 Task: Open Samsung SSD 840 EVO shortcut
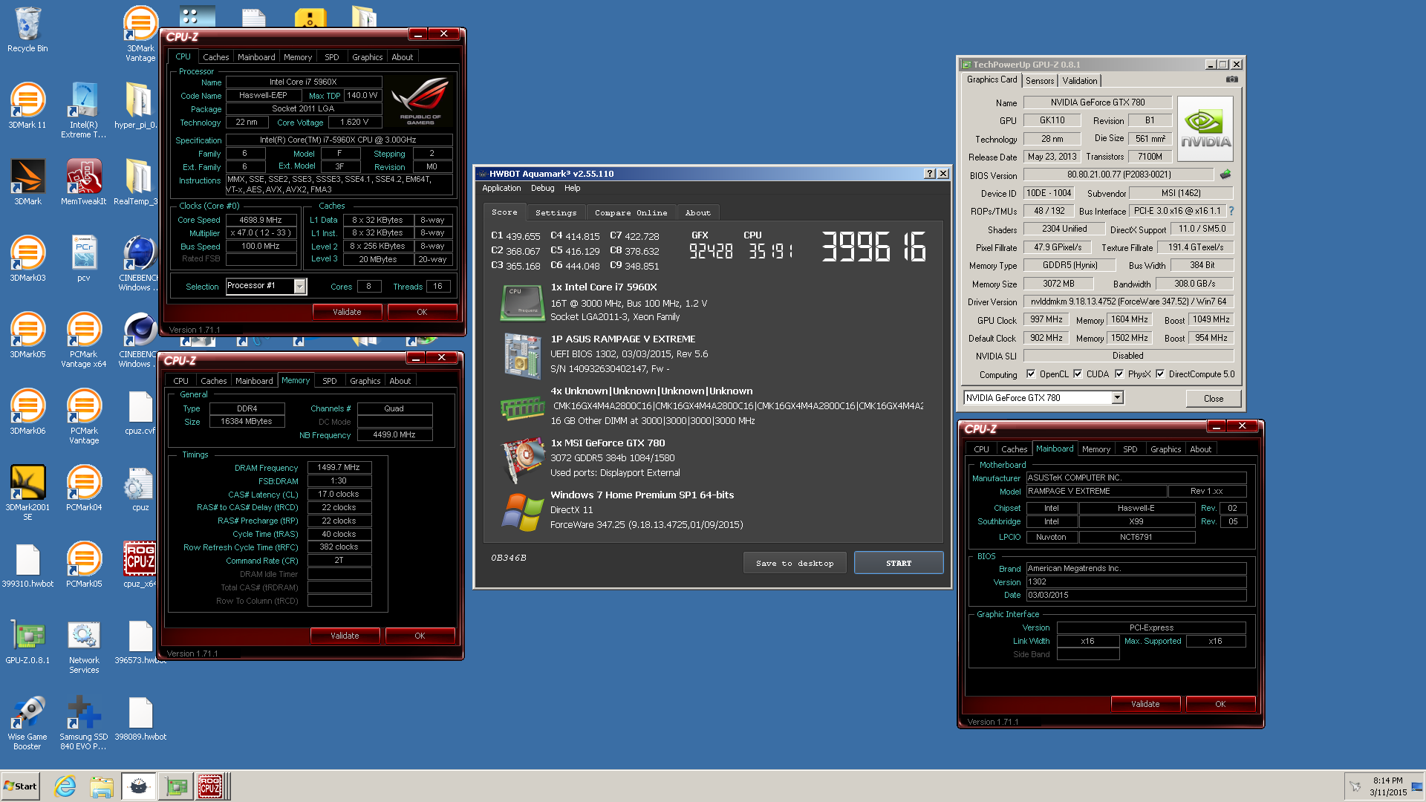coord(84,722)
